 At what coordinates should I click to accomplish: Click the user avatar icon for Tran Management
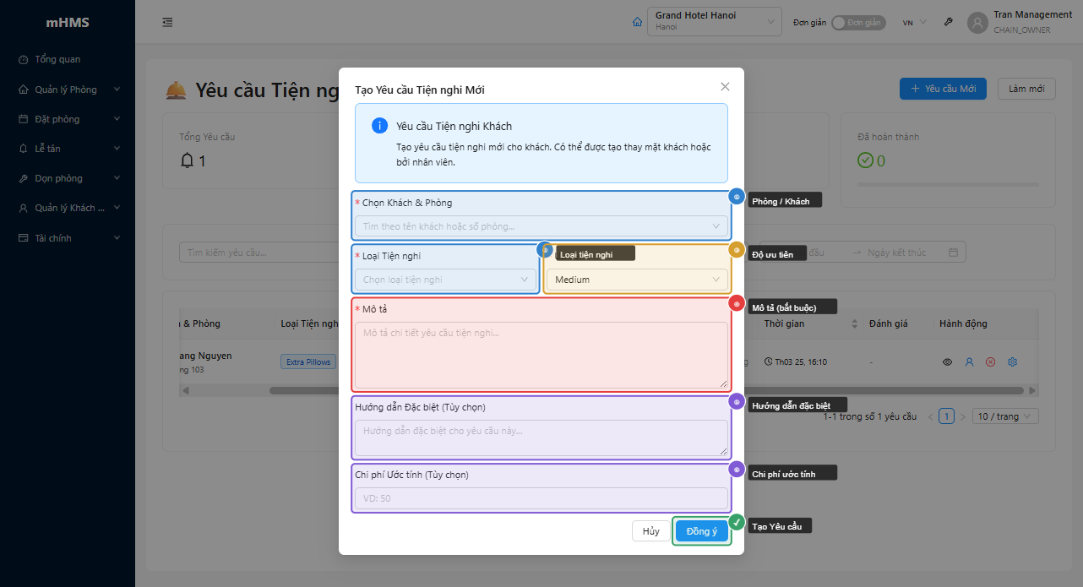(x=978, y=23)
